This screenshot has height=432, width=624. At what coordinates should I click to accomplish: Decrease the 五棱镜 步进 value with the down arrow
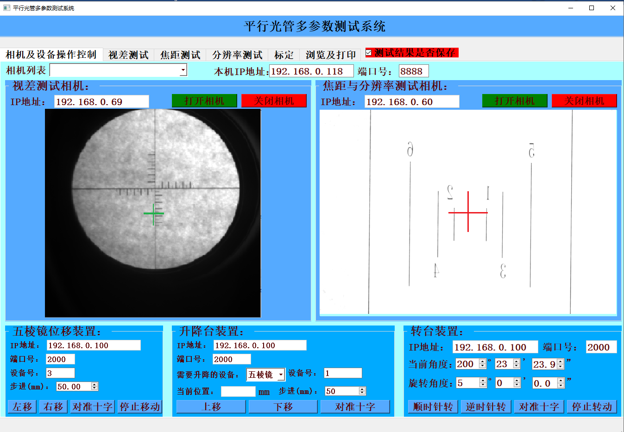click(95, 388)
